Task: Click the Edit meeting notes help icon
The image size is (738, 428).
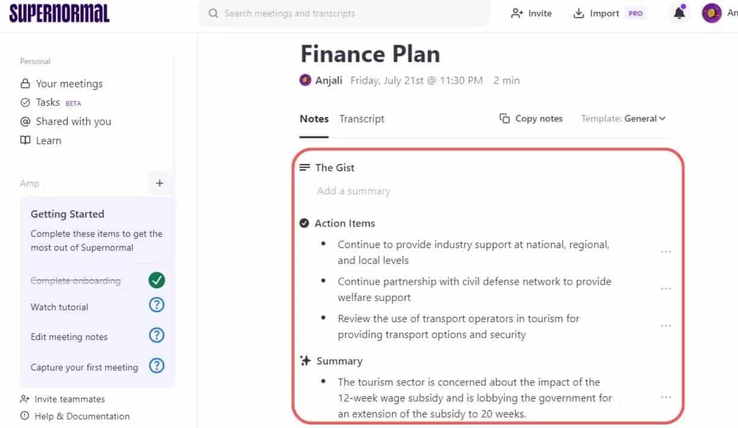Action: (x=157, y=335)
